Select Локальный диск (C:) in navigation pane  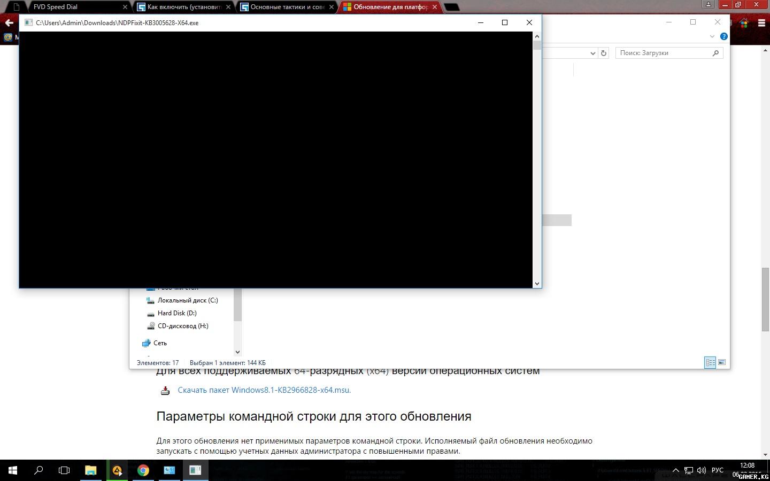[x=187, y=300]
